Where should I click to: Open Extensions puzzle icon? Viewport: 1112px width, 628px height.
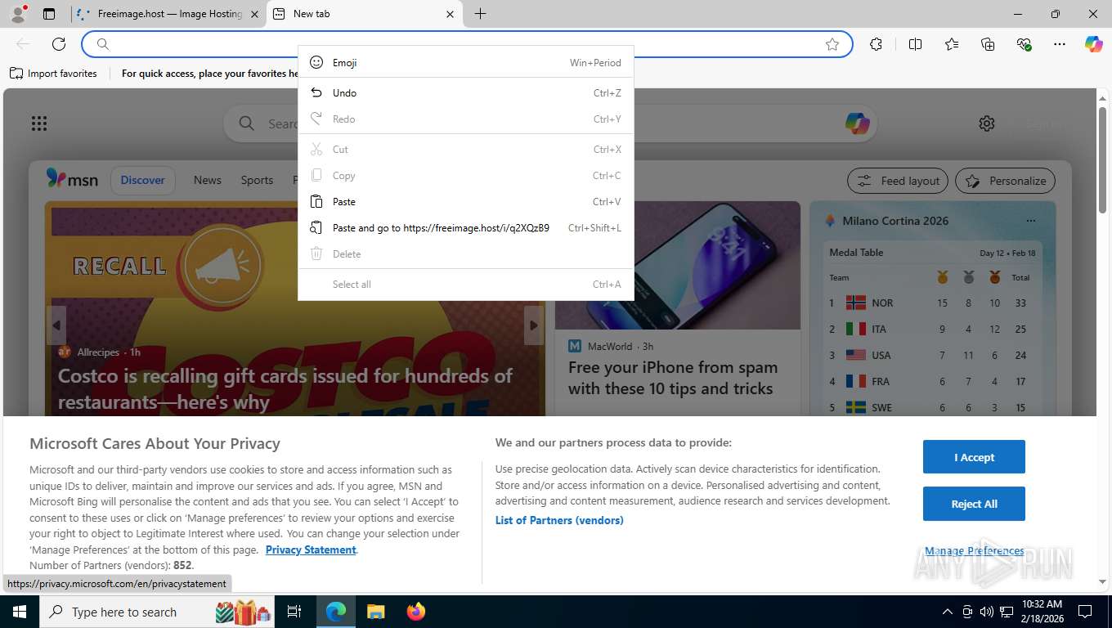click(876, 44)
